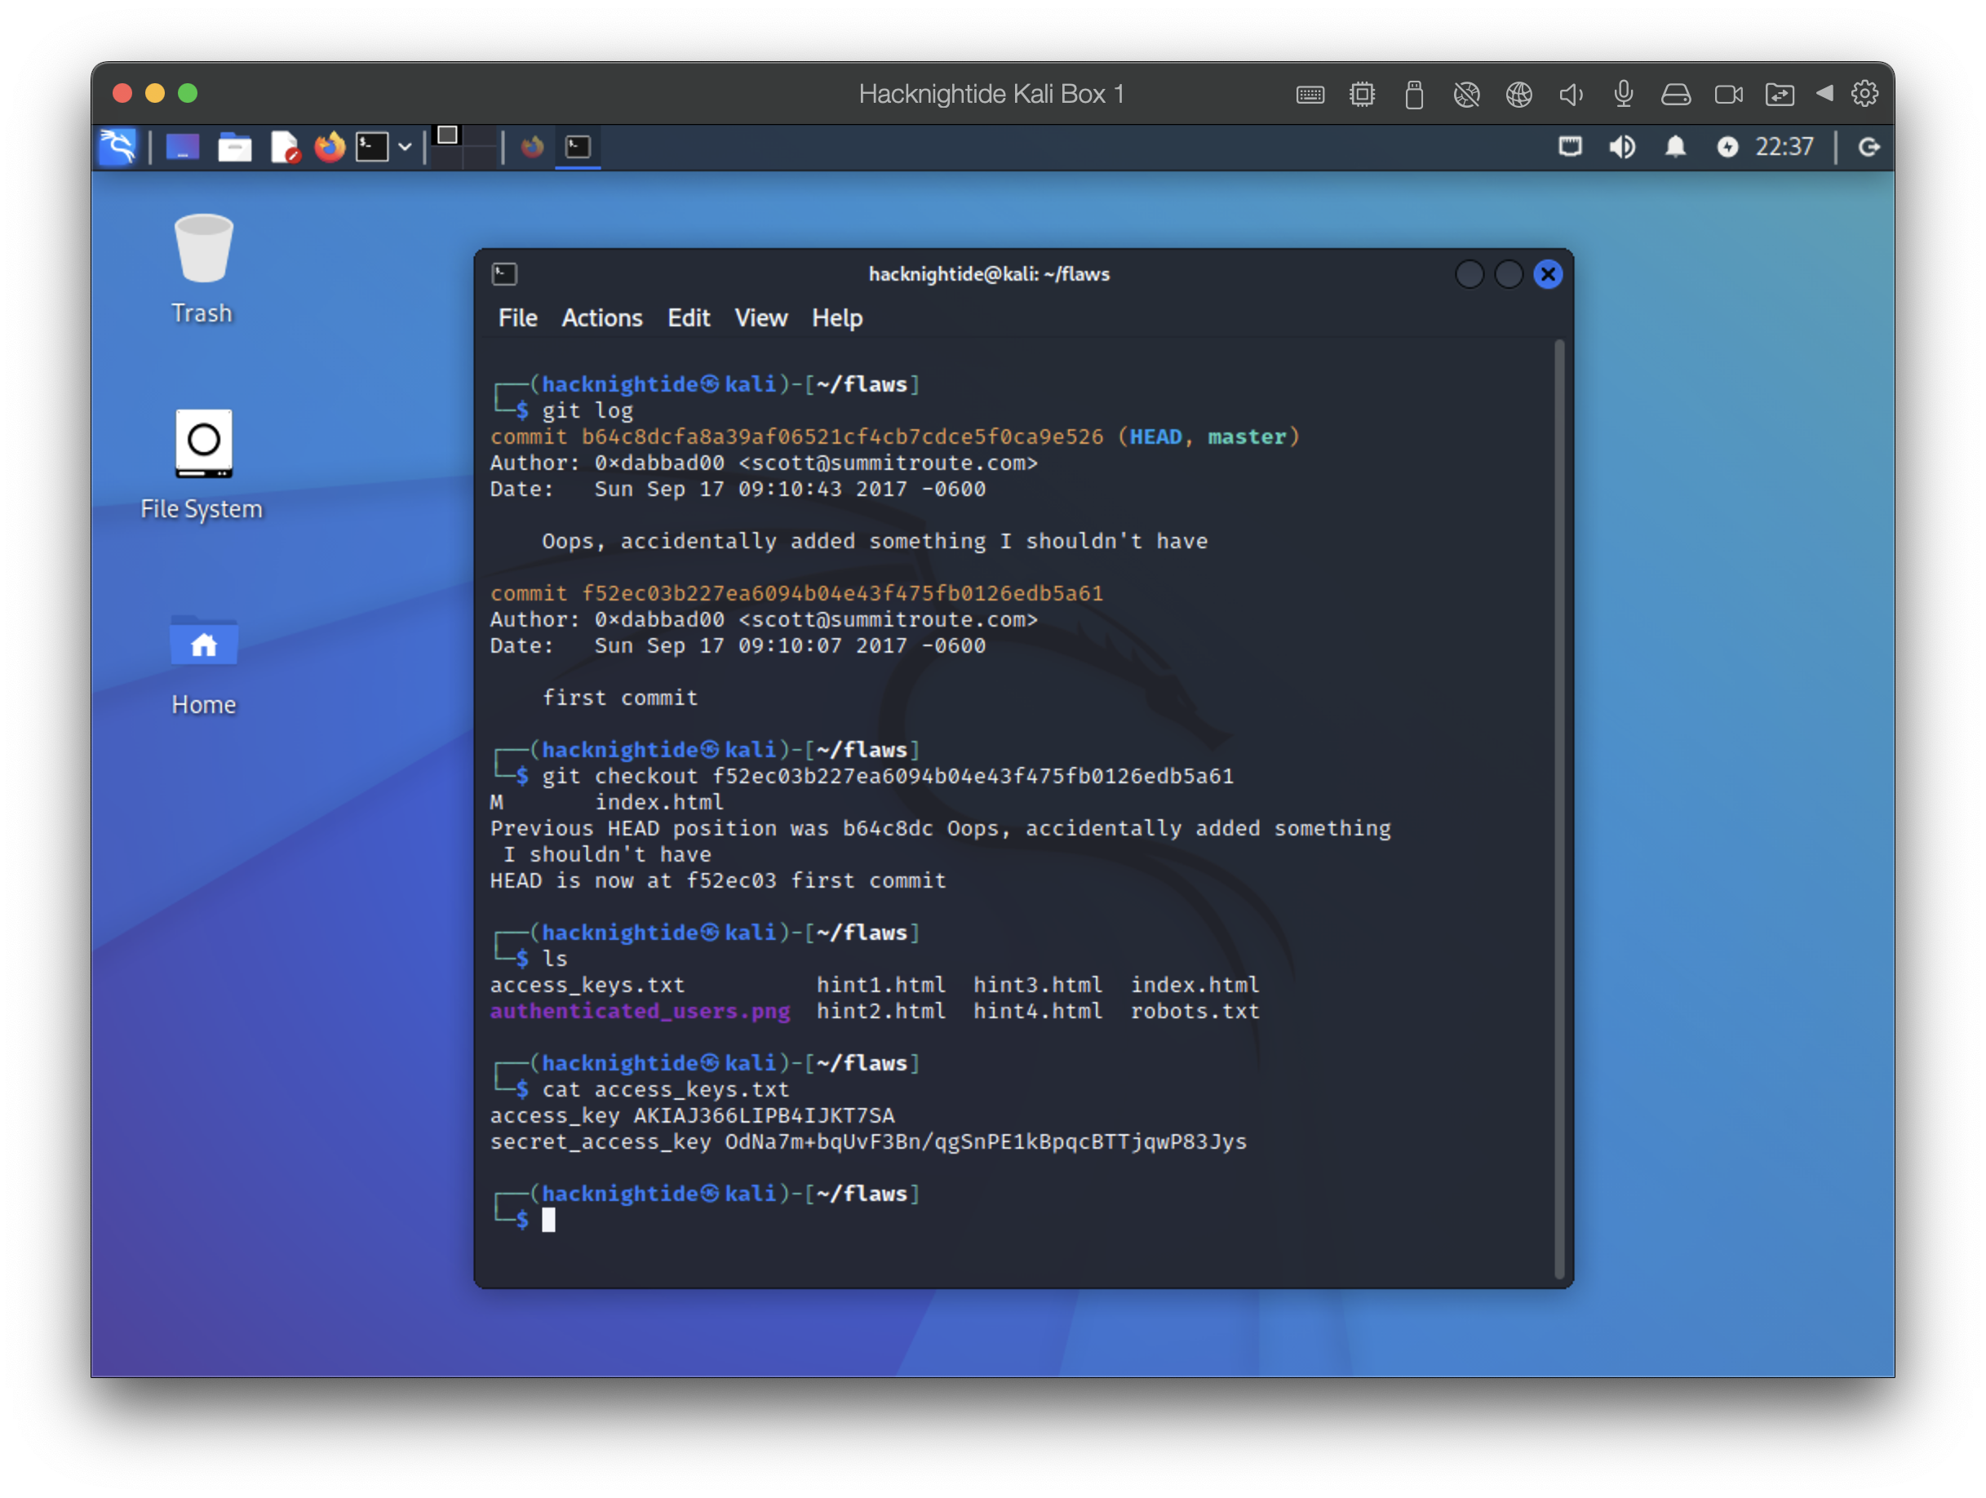Click the notifications bell icon
This screenshot has width=1986, height=1498.
1674,146
